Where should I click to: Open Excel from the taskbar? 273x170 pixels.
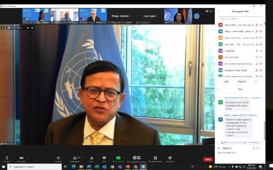pyautogui.click(x=97, y=167)
